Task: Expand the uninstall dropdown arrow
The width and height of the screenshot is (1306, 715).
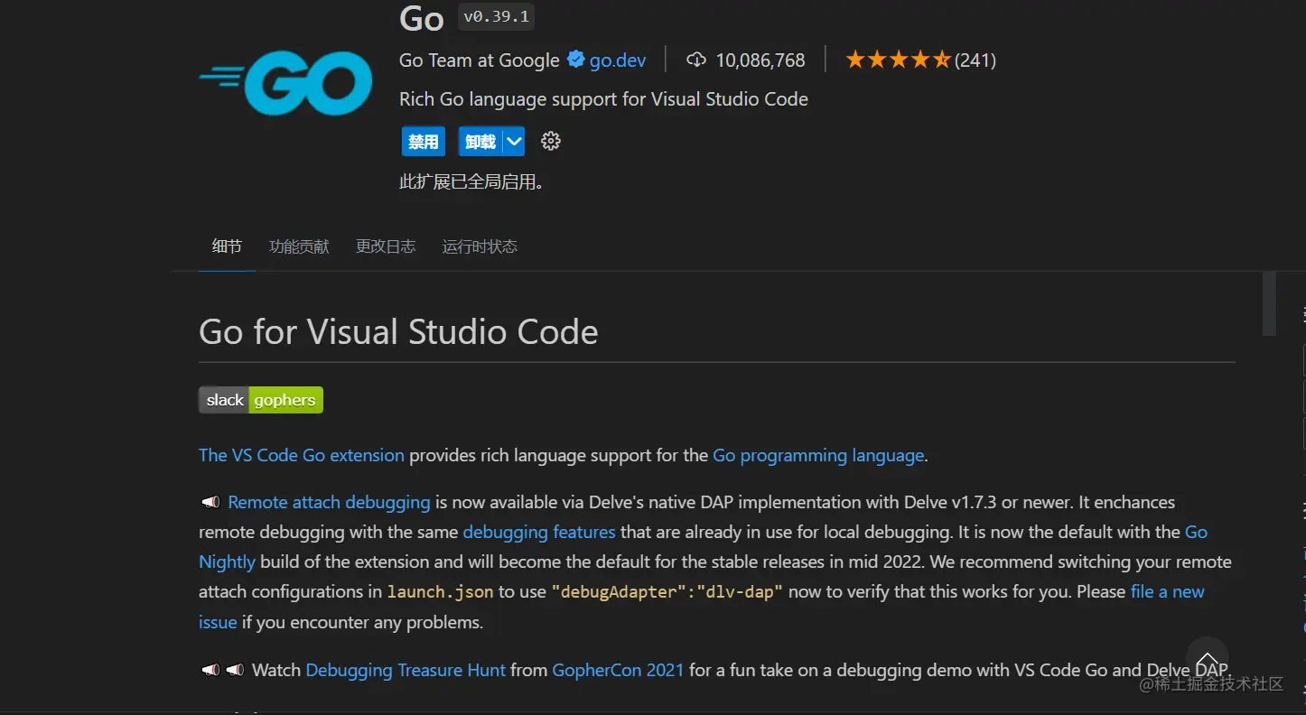Action: pos(514,141)
